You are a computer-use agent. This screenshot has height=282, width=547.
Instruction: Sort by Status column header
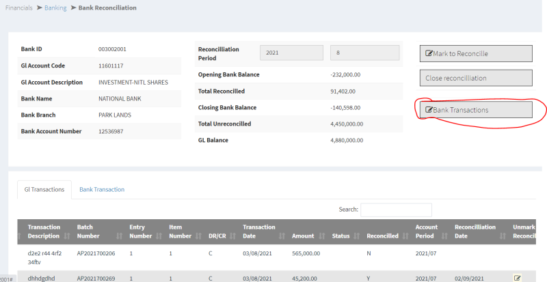341,236
